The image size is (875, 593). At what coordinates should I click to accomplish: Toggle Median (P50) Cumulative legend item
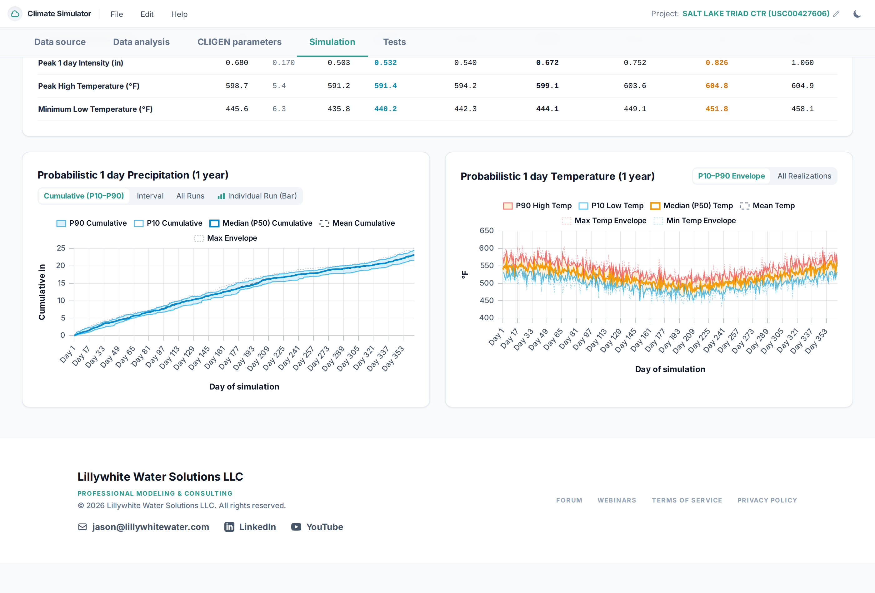point(261,223)
